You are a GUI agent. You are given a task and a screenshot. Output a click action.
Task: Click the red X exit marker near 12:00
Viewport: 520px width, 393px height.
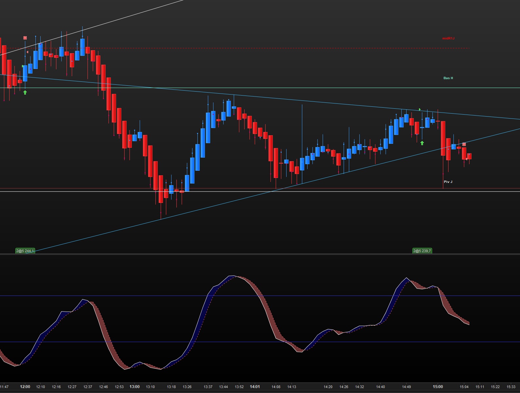point(25,38)
